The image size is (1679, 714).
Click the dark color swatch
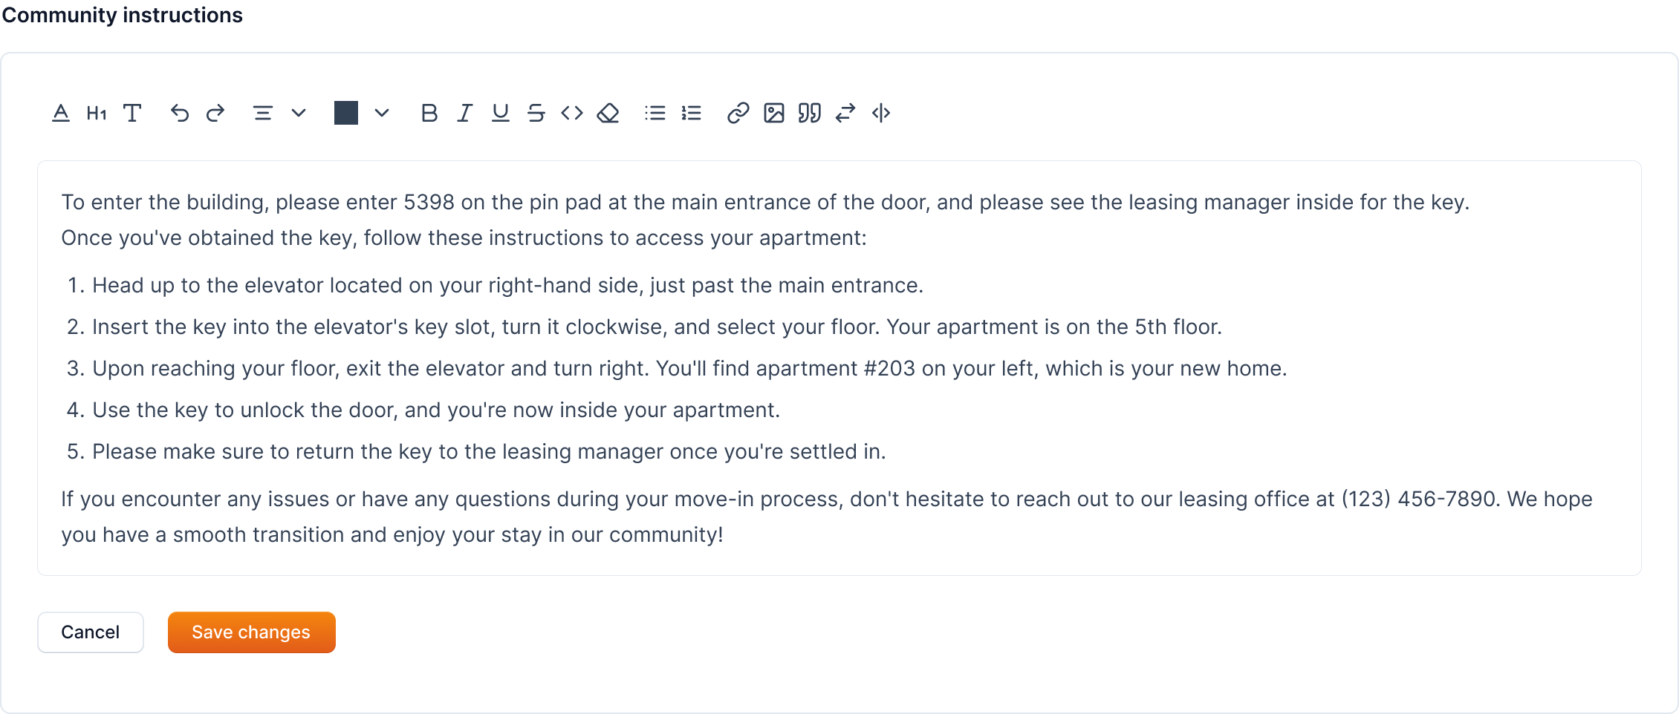pyautogui.click(x=346, y=114)
